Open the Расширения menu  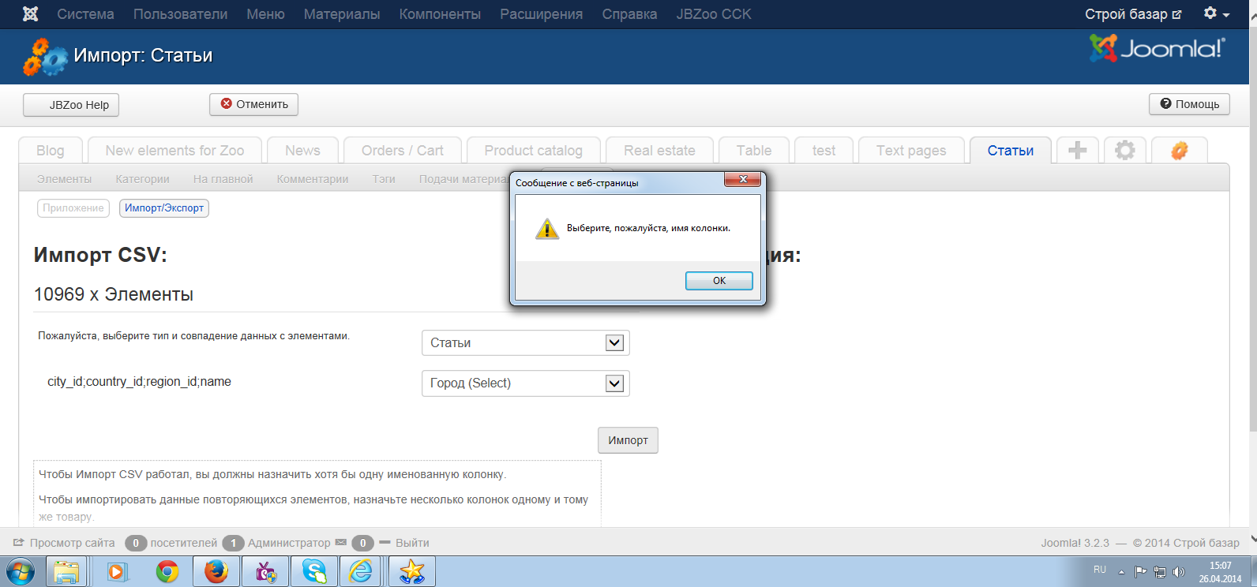tap(541, 14)
